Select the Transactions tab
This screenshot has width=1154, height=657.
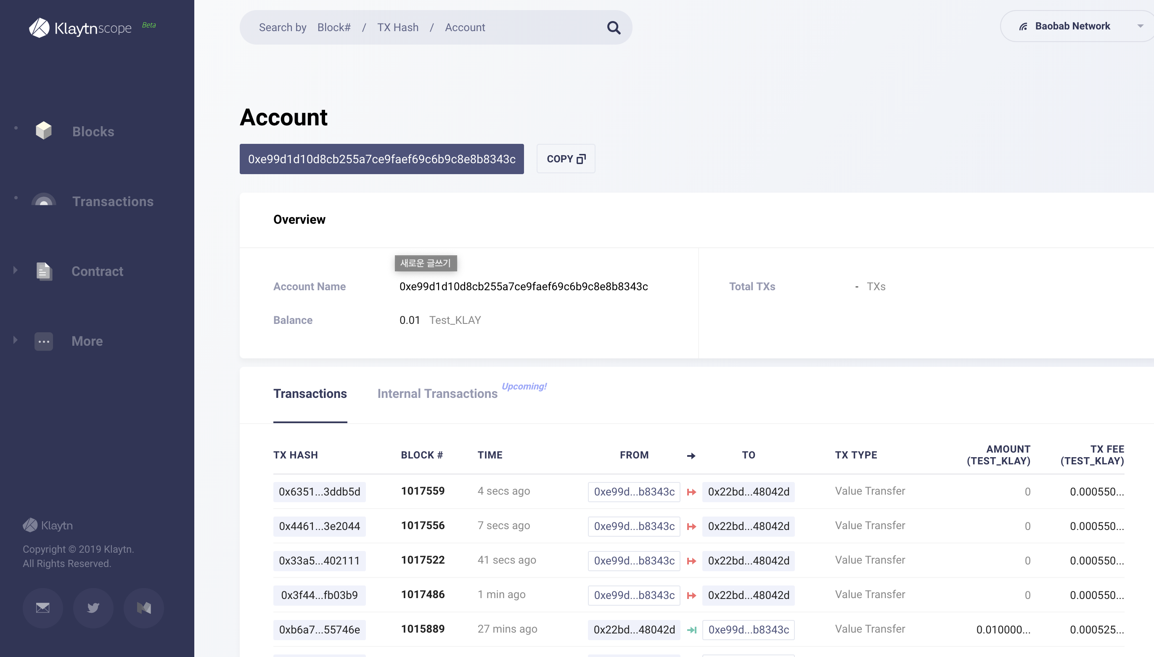tap(310, 394)
